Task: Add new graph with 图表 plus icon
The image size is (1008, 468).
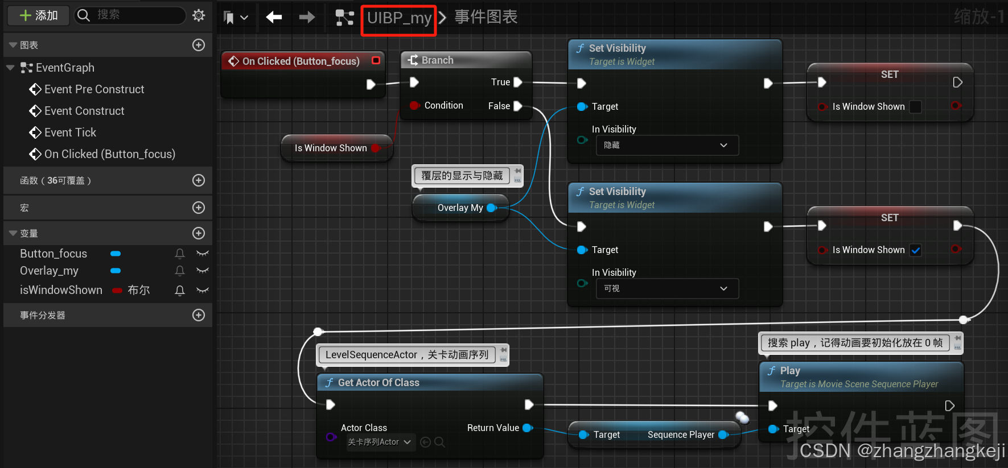Action: click(199, 45)
